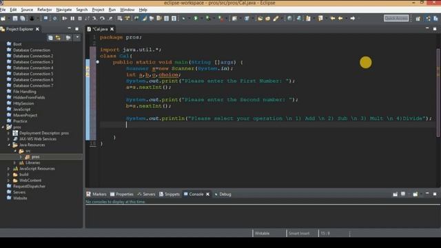Open the Navigate menu
441x248 pixels.
(64, 10)
